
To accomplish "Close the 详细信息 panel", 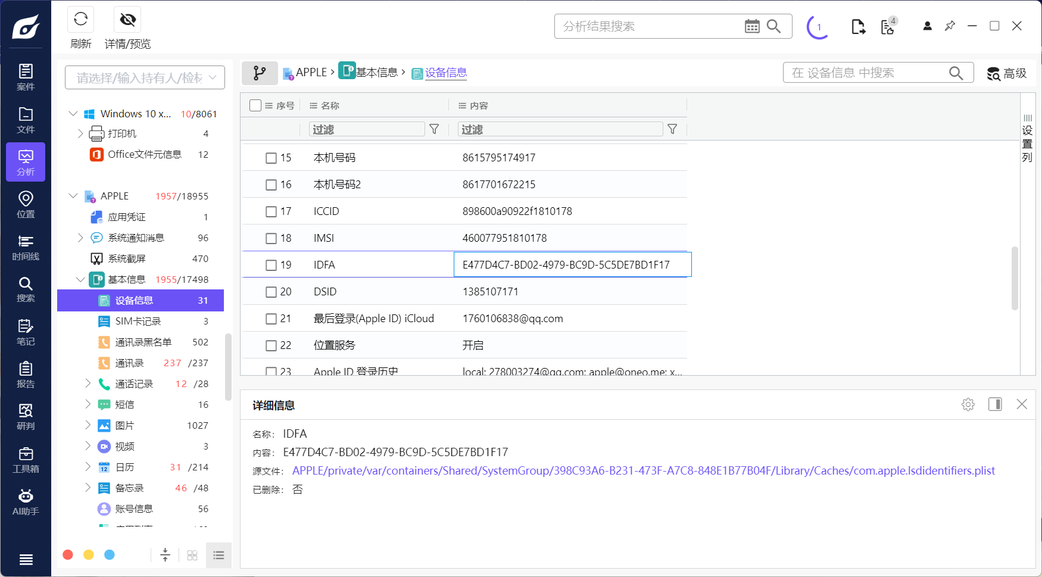I will pyautogui.click(x=1022, y=404).
